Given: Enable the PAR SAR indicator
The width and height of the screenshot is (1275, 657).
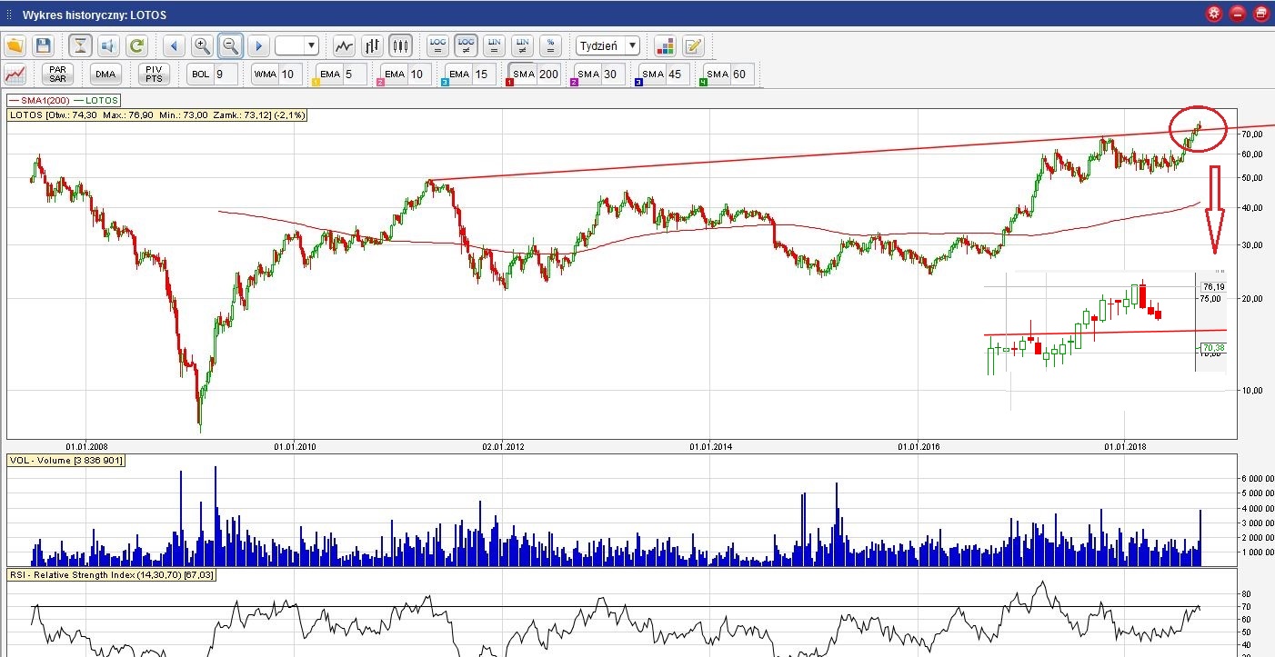Looking at the screenshot, I should tap(58, 75).
